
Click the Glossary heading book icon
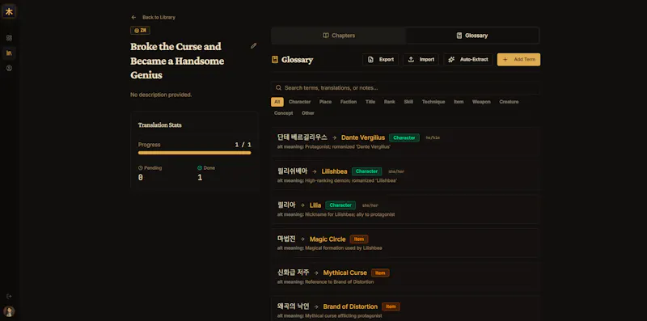pos(275,60)
